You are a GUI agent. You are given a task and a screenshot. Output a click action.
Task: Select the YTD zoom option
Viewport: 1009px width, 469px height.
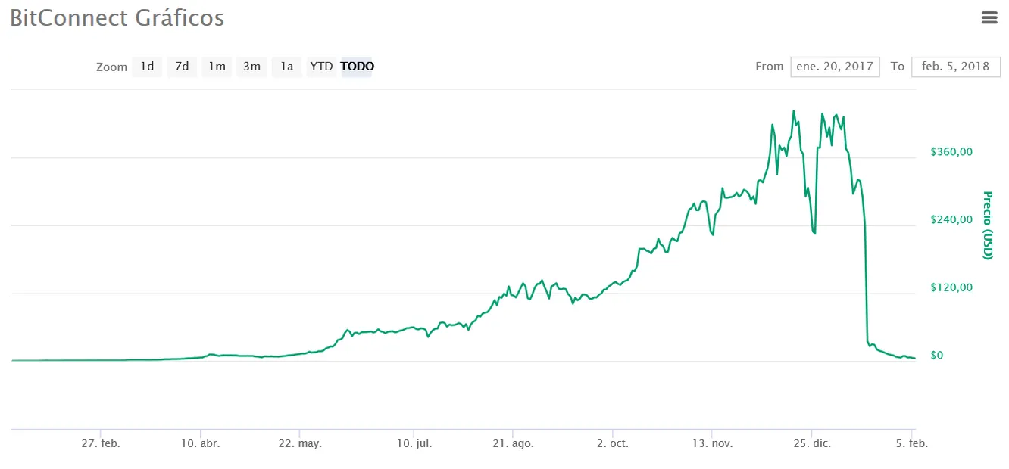(321, 67)
